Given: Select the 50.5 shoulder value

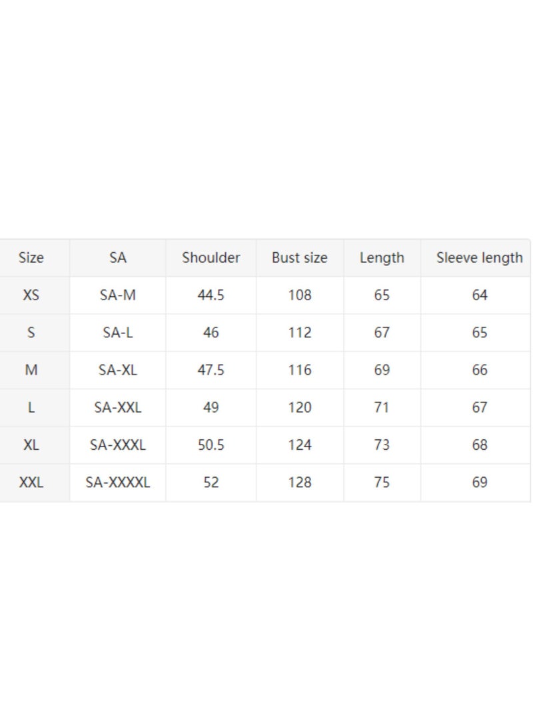Looking at the screenshot, I should [211, 445].
